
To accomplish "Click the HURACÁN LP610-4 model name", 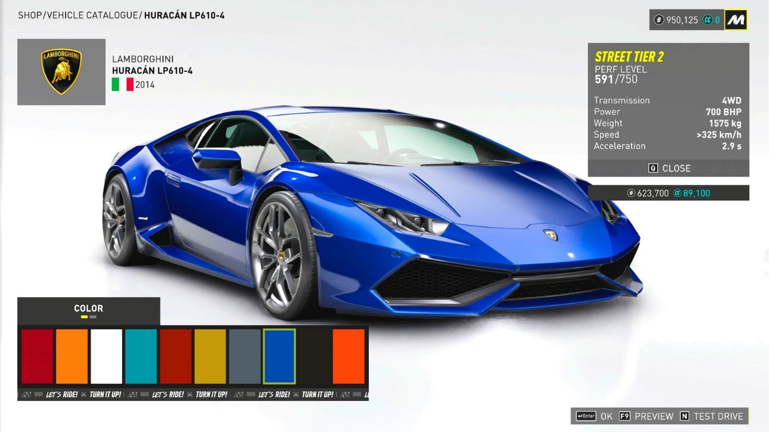I will [152, 71].
